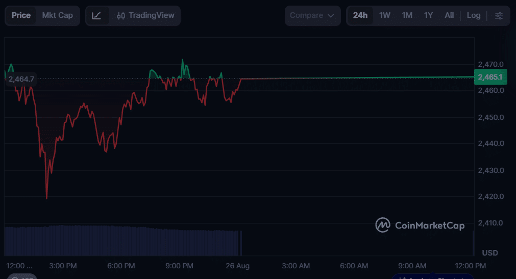
Task: Click the USD currency label
Action: pos(490,252)
